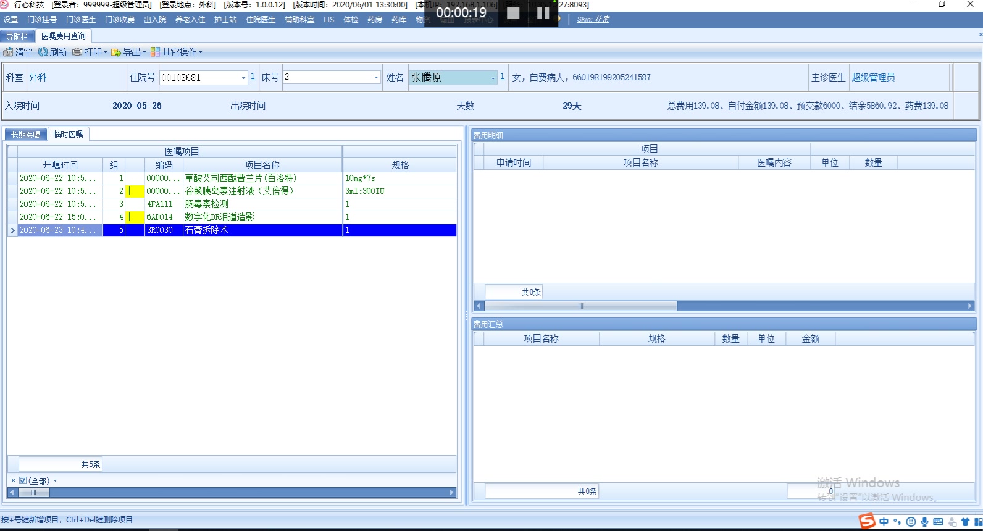Open the 出入院 menu
Image resolution: width=983 pixels, height=531 pixels.
coord(155,20)
